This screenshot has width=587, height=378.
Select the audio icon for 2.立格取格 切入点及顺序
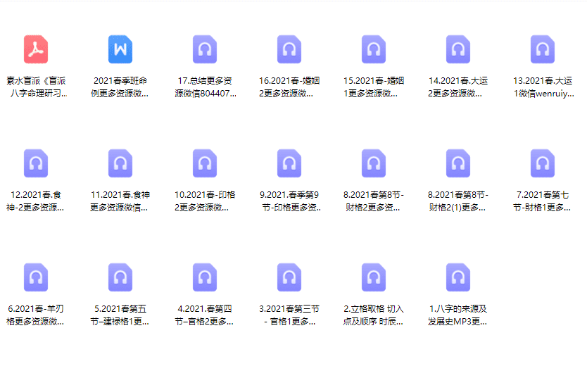pyautogui.click(x=374, y=278)
